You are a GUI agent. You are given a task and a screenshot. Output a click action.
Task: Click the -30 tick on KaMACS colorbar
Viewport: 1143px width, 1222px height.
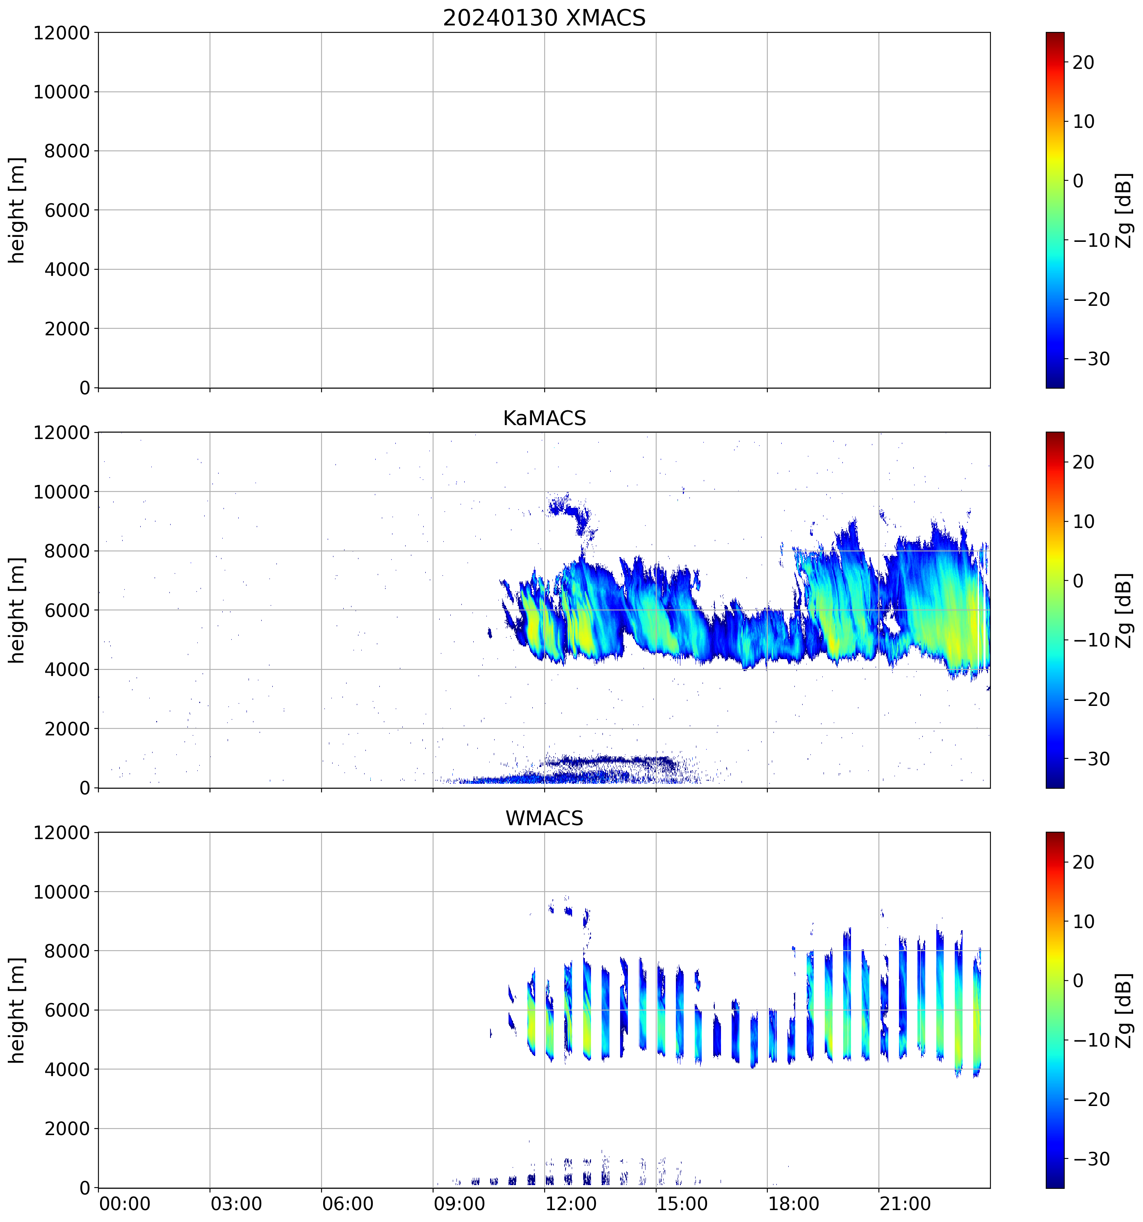click(1091, 758)
